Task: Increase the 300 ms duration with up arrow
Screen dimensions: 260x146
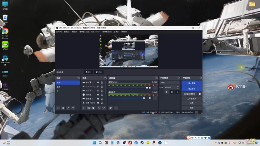Action: point(178,86)
